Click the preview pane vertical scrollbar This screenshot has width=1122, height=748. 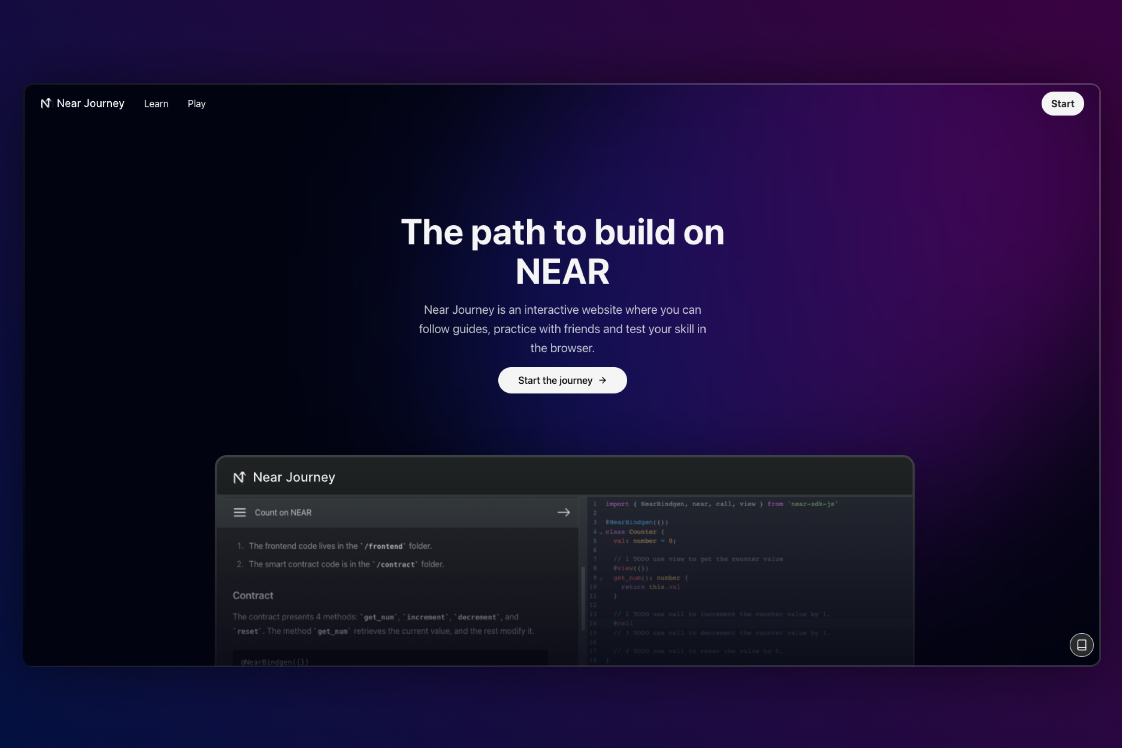(582, 598)
